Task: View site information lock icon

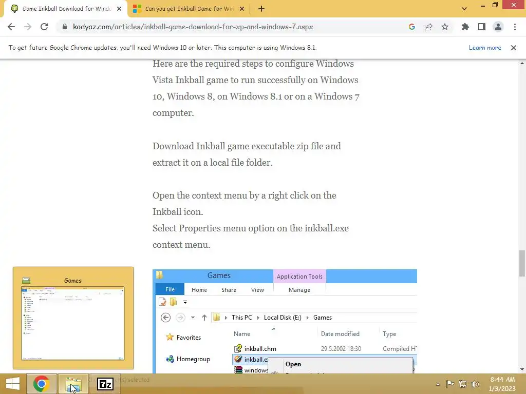Action: click(64, 27)
